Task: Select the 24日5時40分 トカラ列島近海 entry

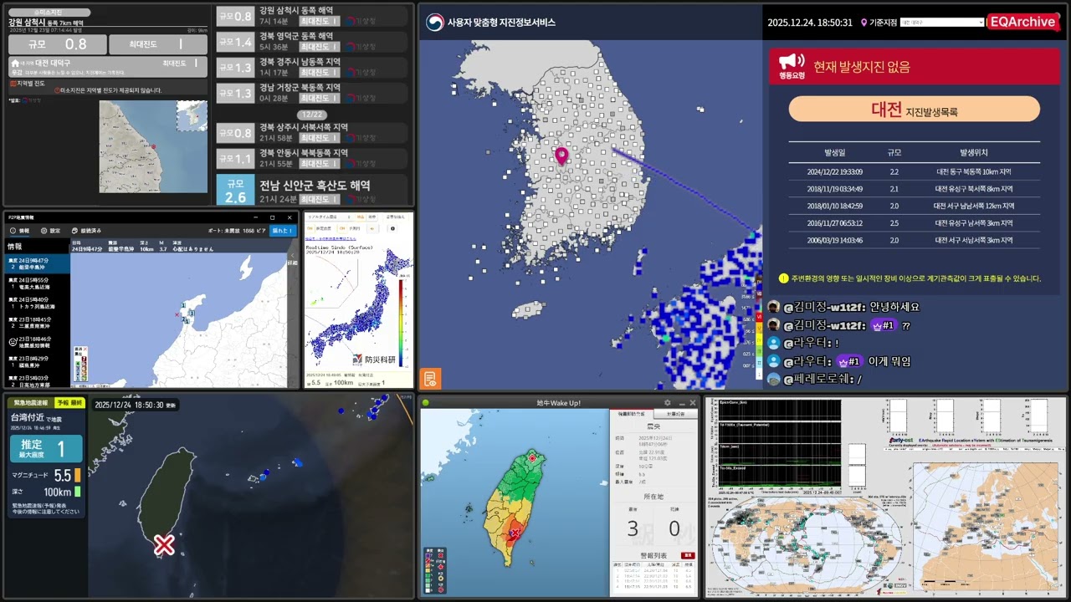Action: pyautogui.click(x=38, y=303)
